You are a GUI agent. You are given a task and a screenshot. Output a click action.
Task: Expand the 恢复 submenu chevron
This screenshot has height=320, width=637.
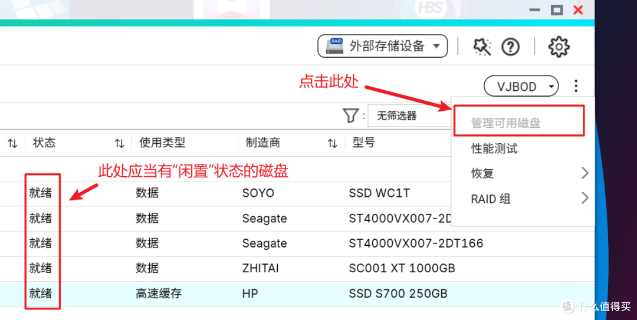[585, 173]
